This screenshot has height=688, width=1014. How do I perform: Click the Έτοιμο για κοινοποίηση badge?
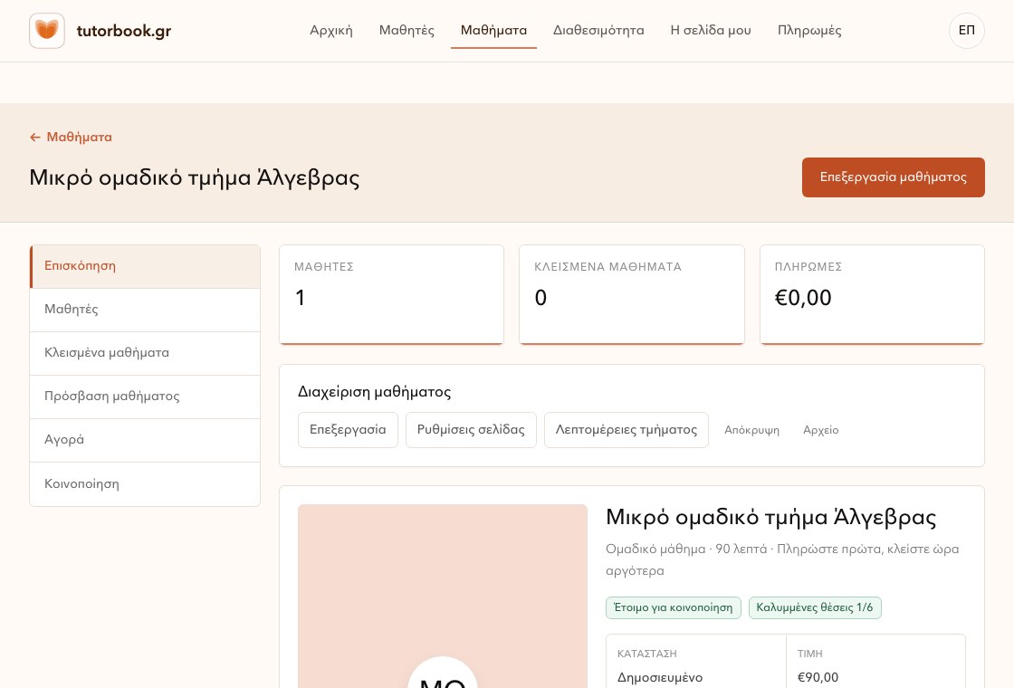click(674, 607)
